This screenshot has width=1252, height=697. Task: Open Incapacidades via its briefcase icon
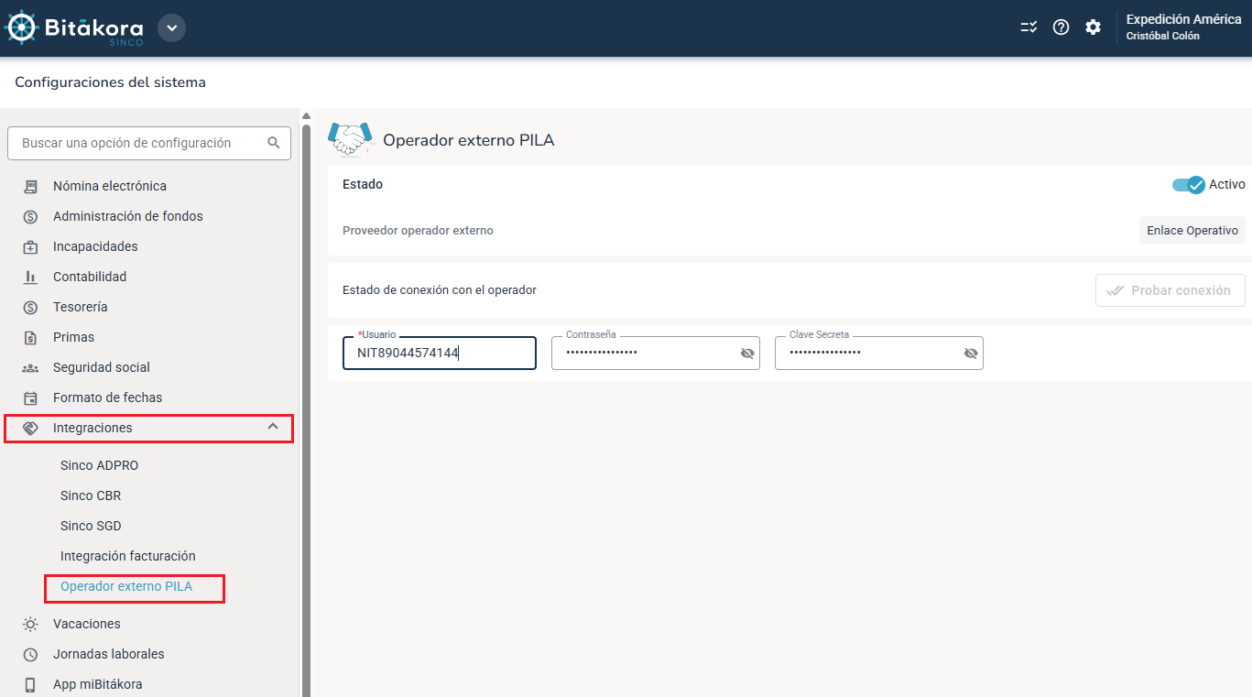coord(31,245)
